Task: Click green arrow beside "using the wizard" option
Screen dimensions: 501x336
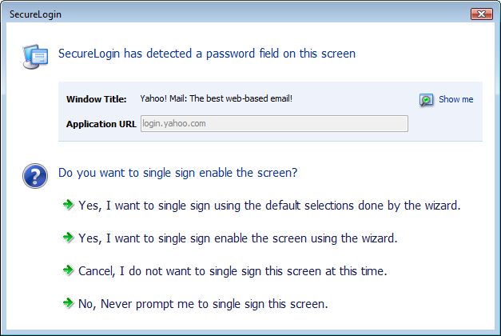Action: tap(68, 238)
